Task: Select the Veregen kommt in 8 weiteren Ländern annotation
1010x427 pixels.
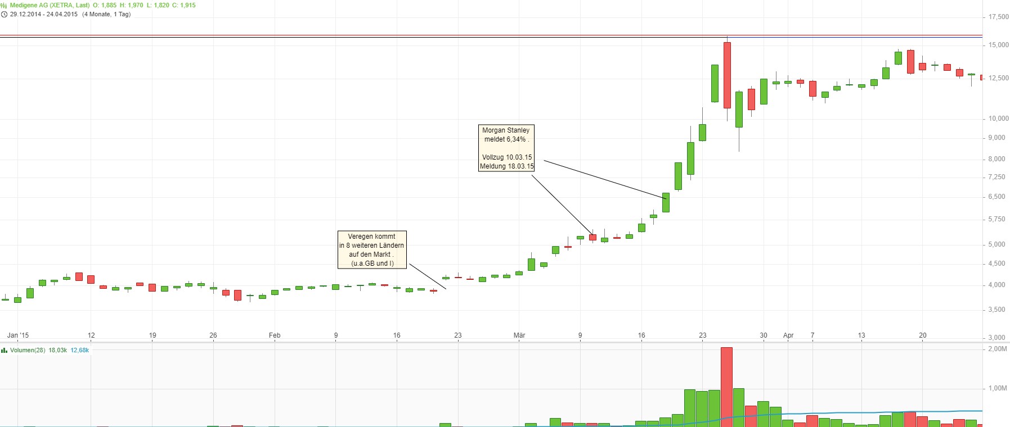Action: (x=372, y=249)
